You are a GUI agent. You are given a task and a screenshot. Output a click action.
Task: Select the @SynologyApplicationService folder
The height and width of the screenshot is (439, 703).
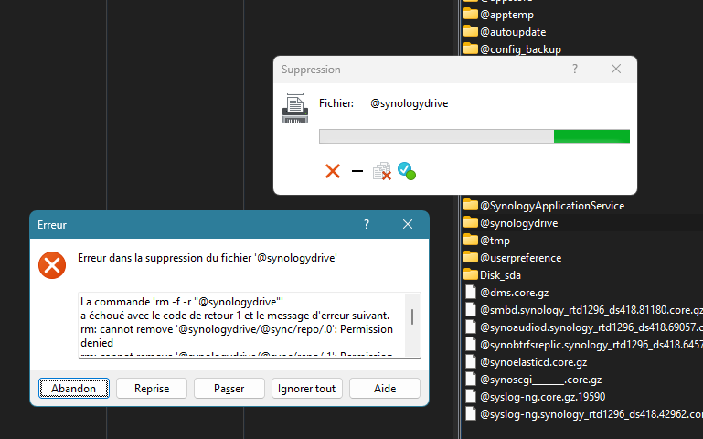551,206
